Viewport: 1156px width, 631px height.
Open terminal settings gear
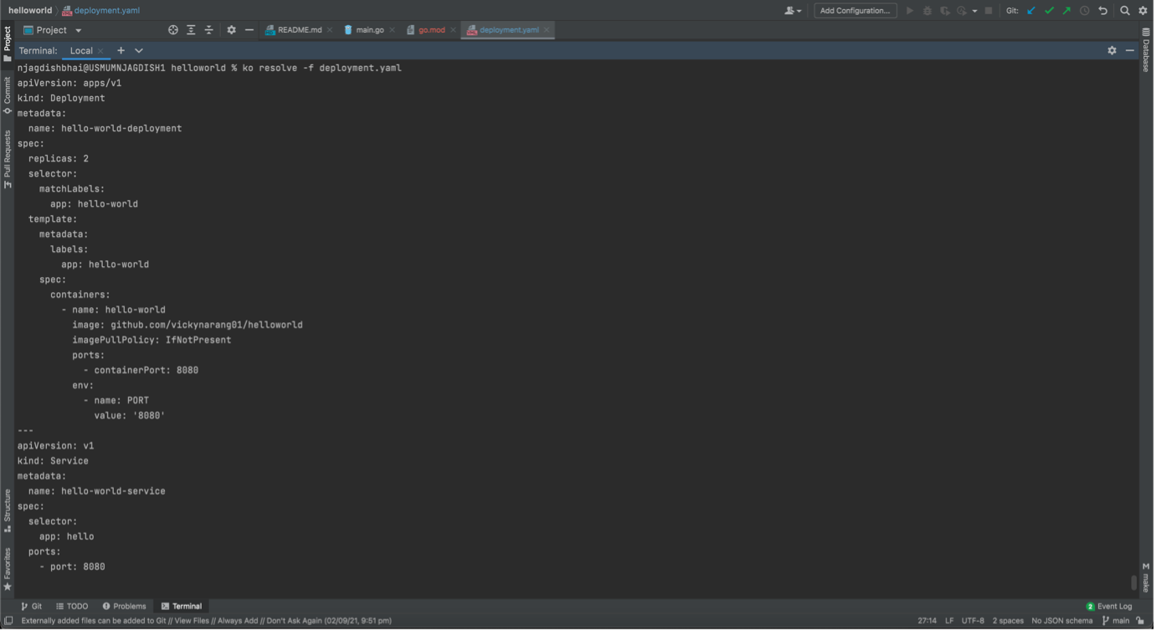1112,51
